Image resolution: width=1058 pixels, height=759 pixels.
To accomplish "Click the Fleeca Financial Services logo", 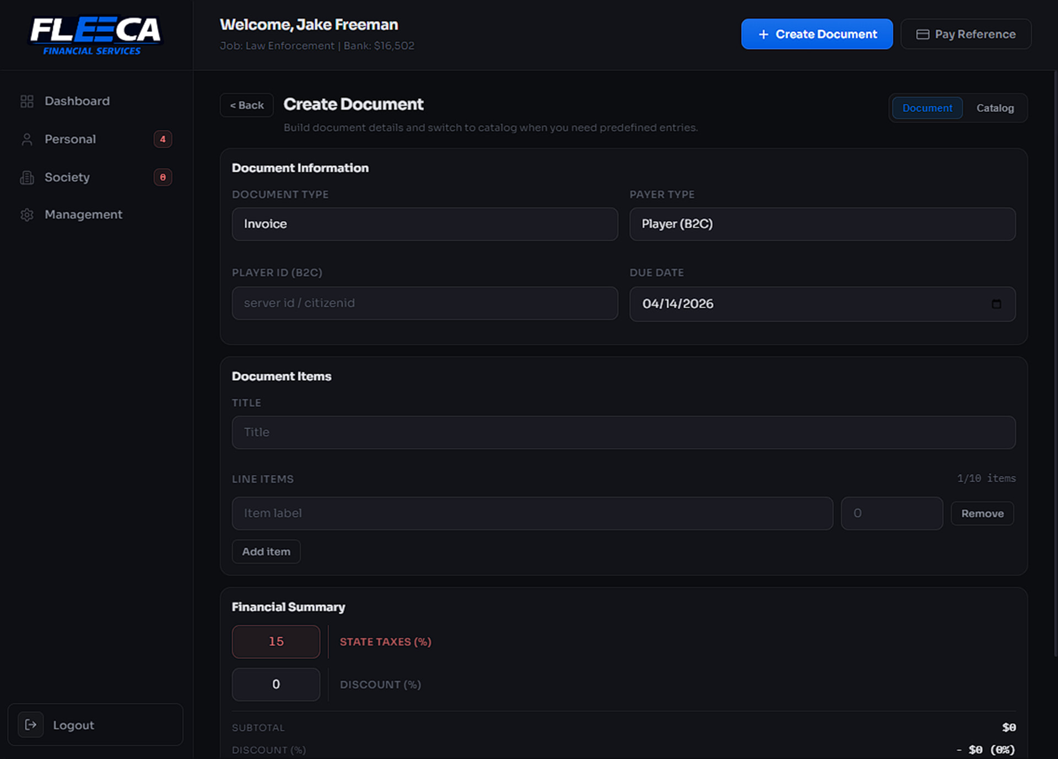I will click(95, 36).
